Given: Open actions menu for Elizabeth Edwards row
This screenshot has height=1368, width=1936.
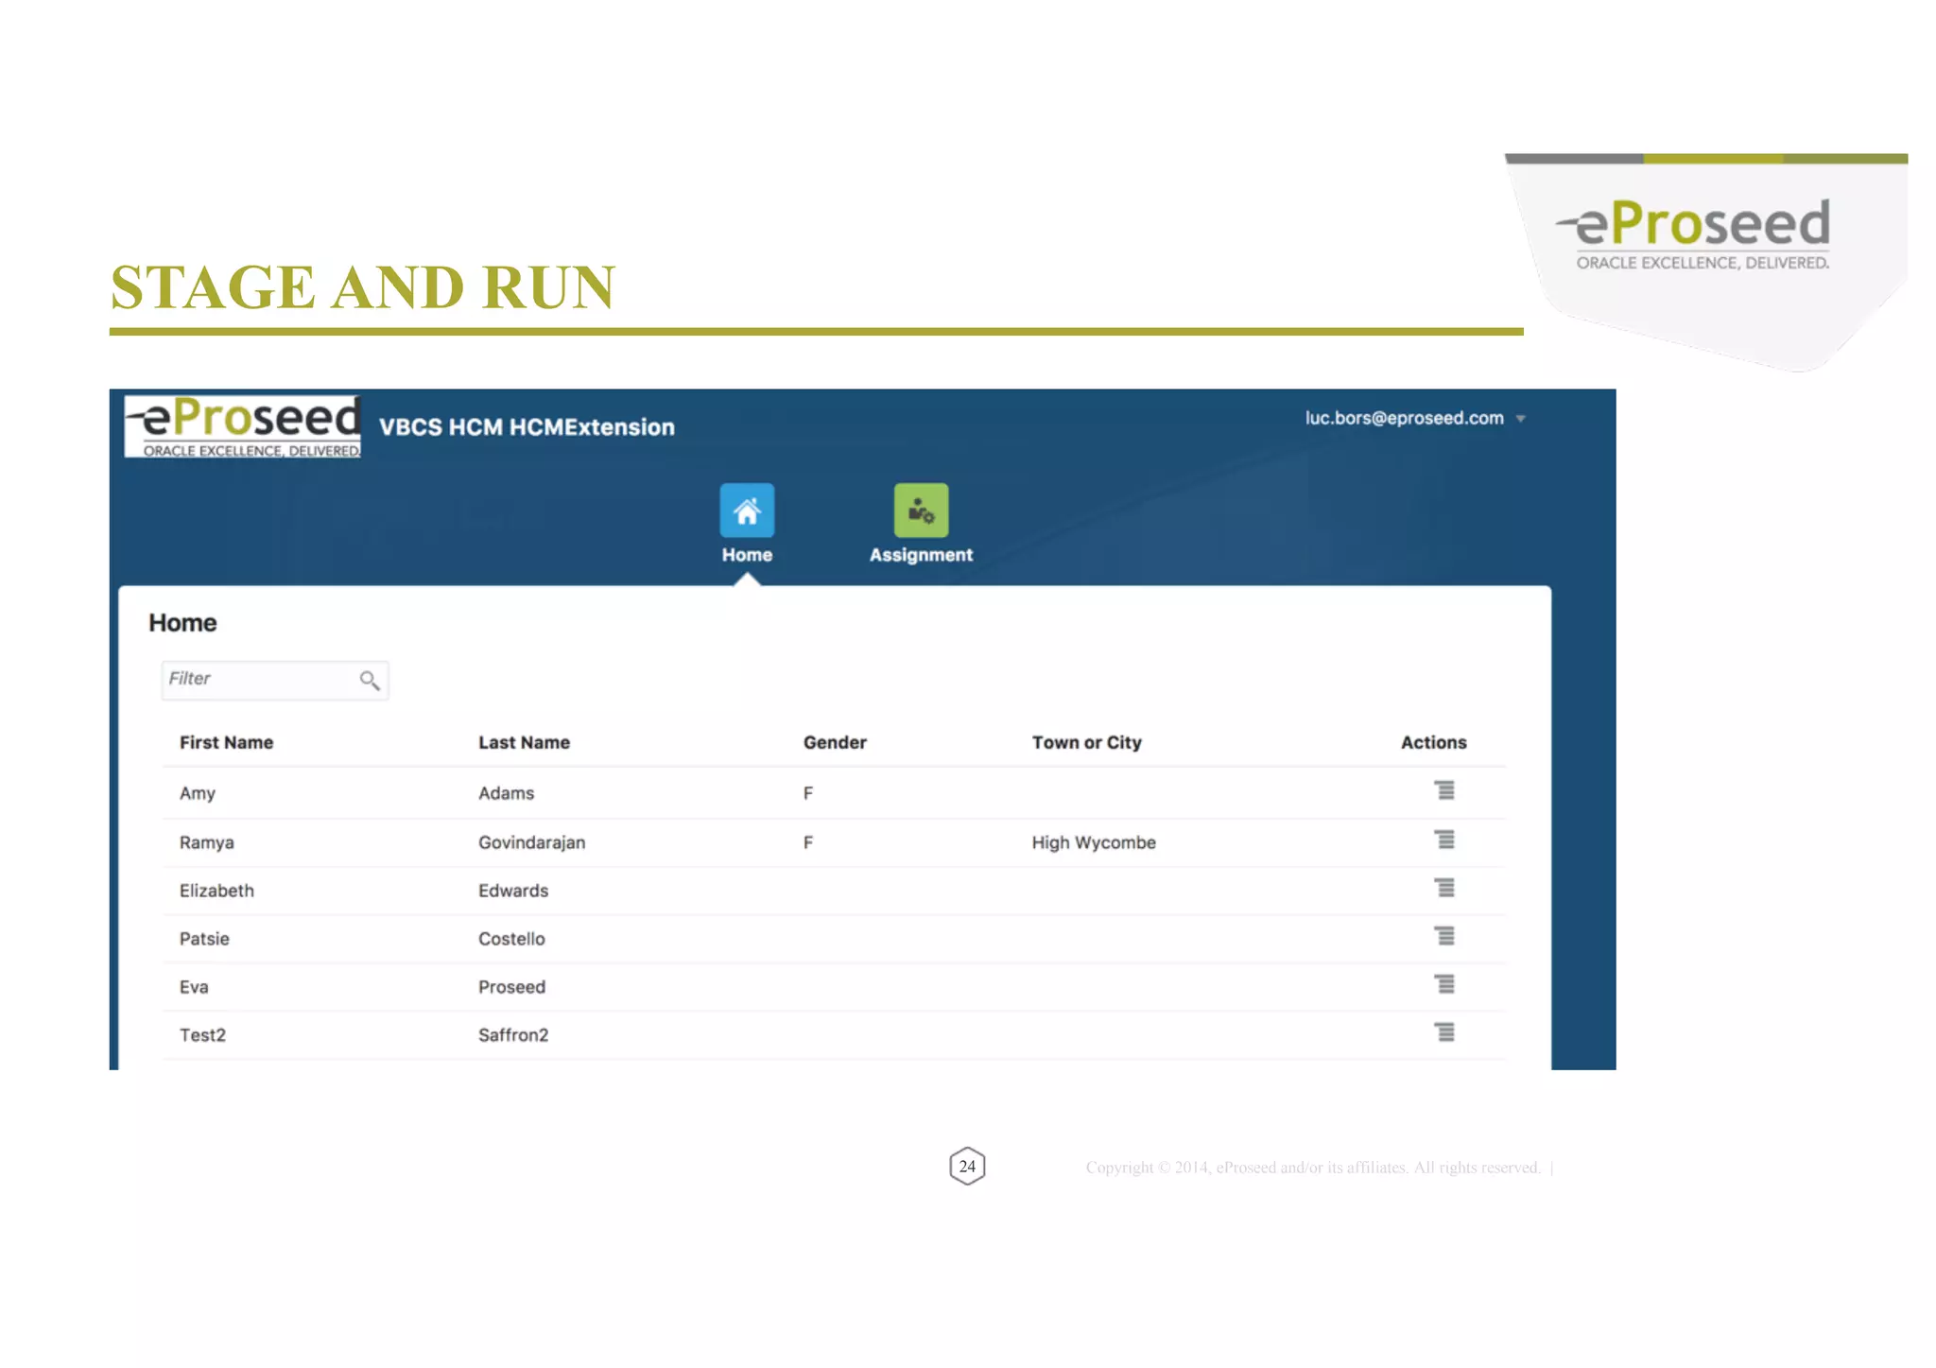Looking at the screenshot, I should 1443,888.
